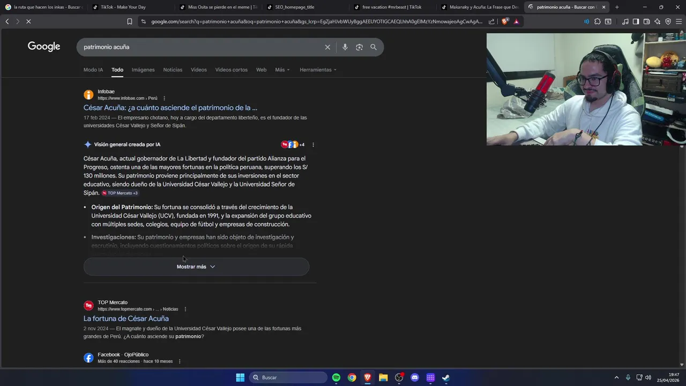Open Brave VPN shield icon
Screen dimensions: 686x386
pyautogui.click(x=668, y=21)
